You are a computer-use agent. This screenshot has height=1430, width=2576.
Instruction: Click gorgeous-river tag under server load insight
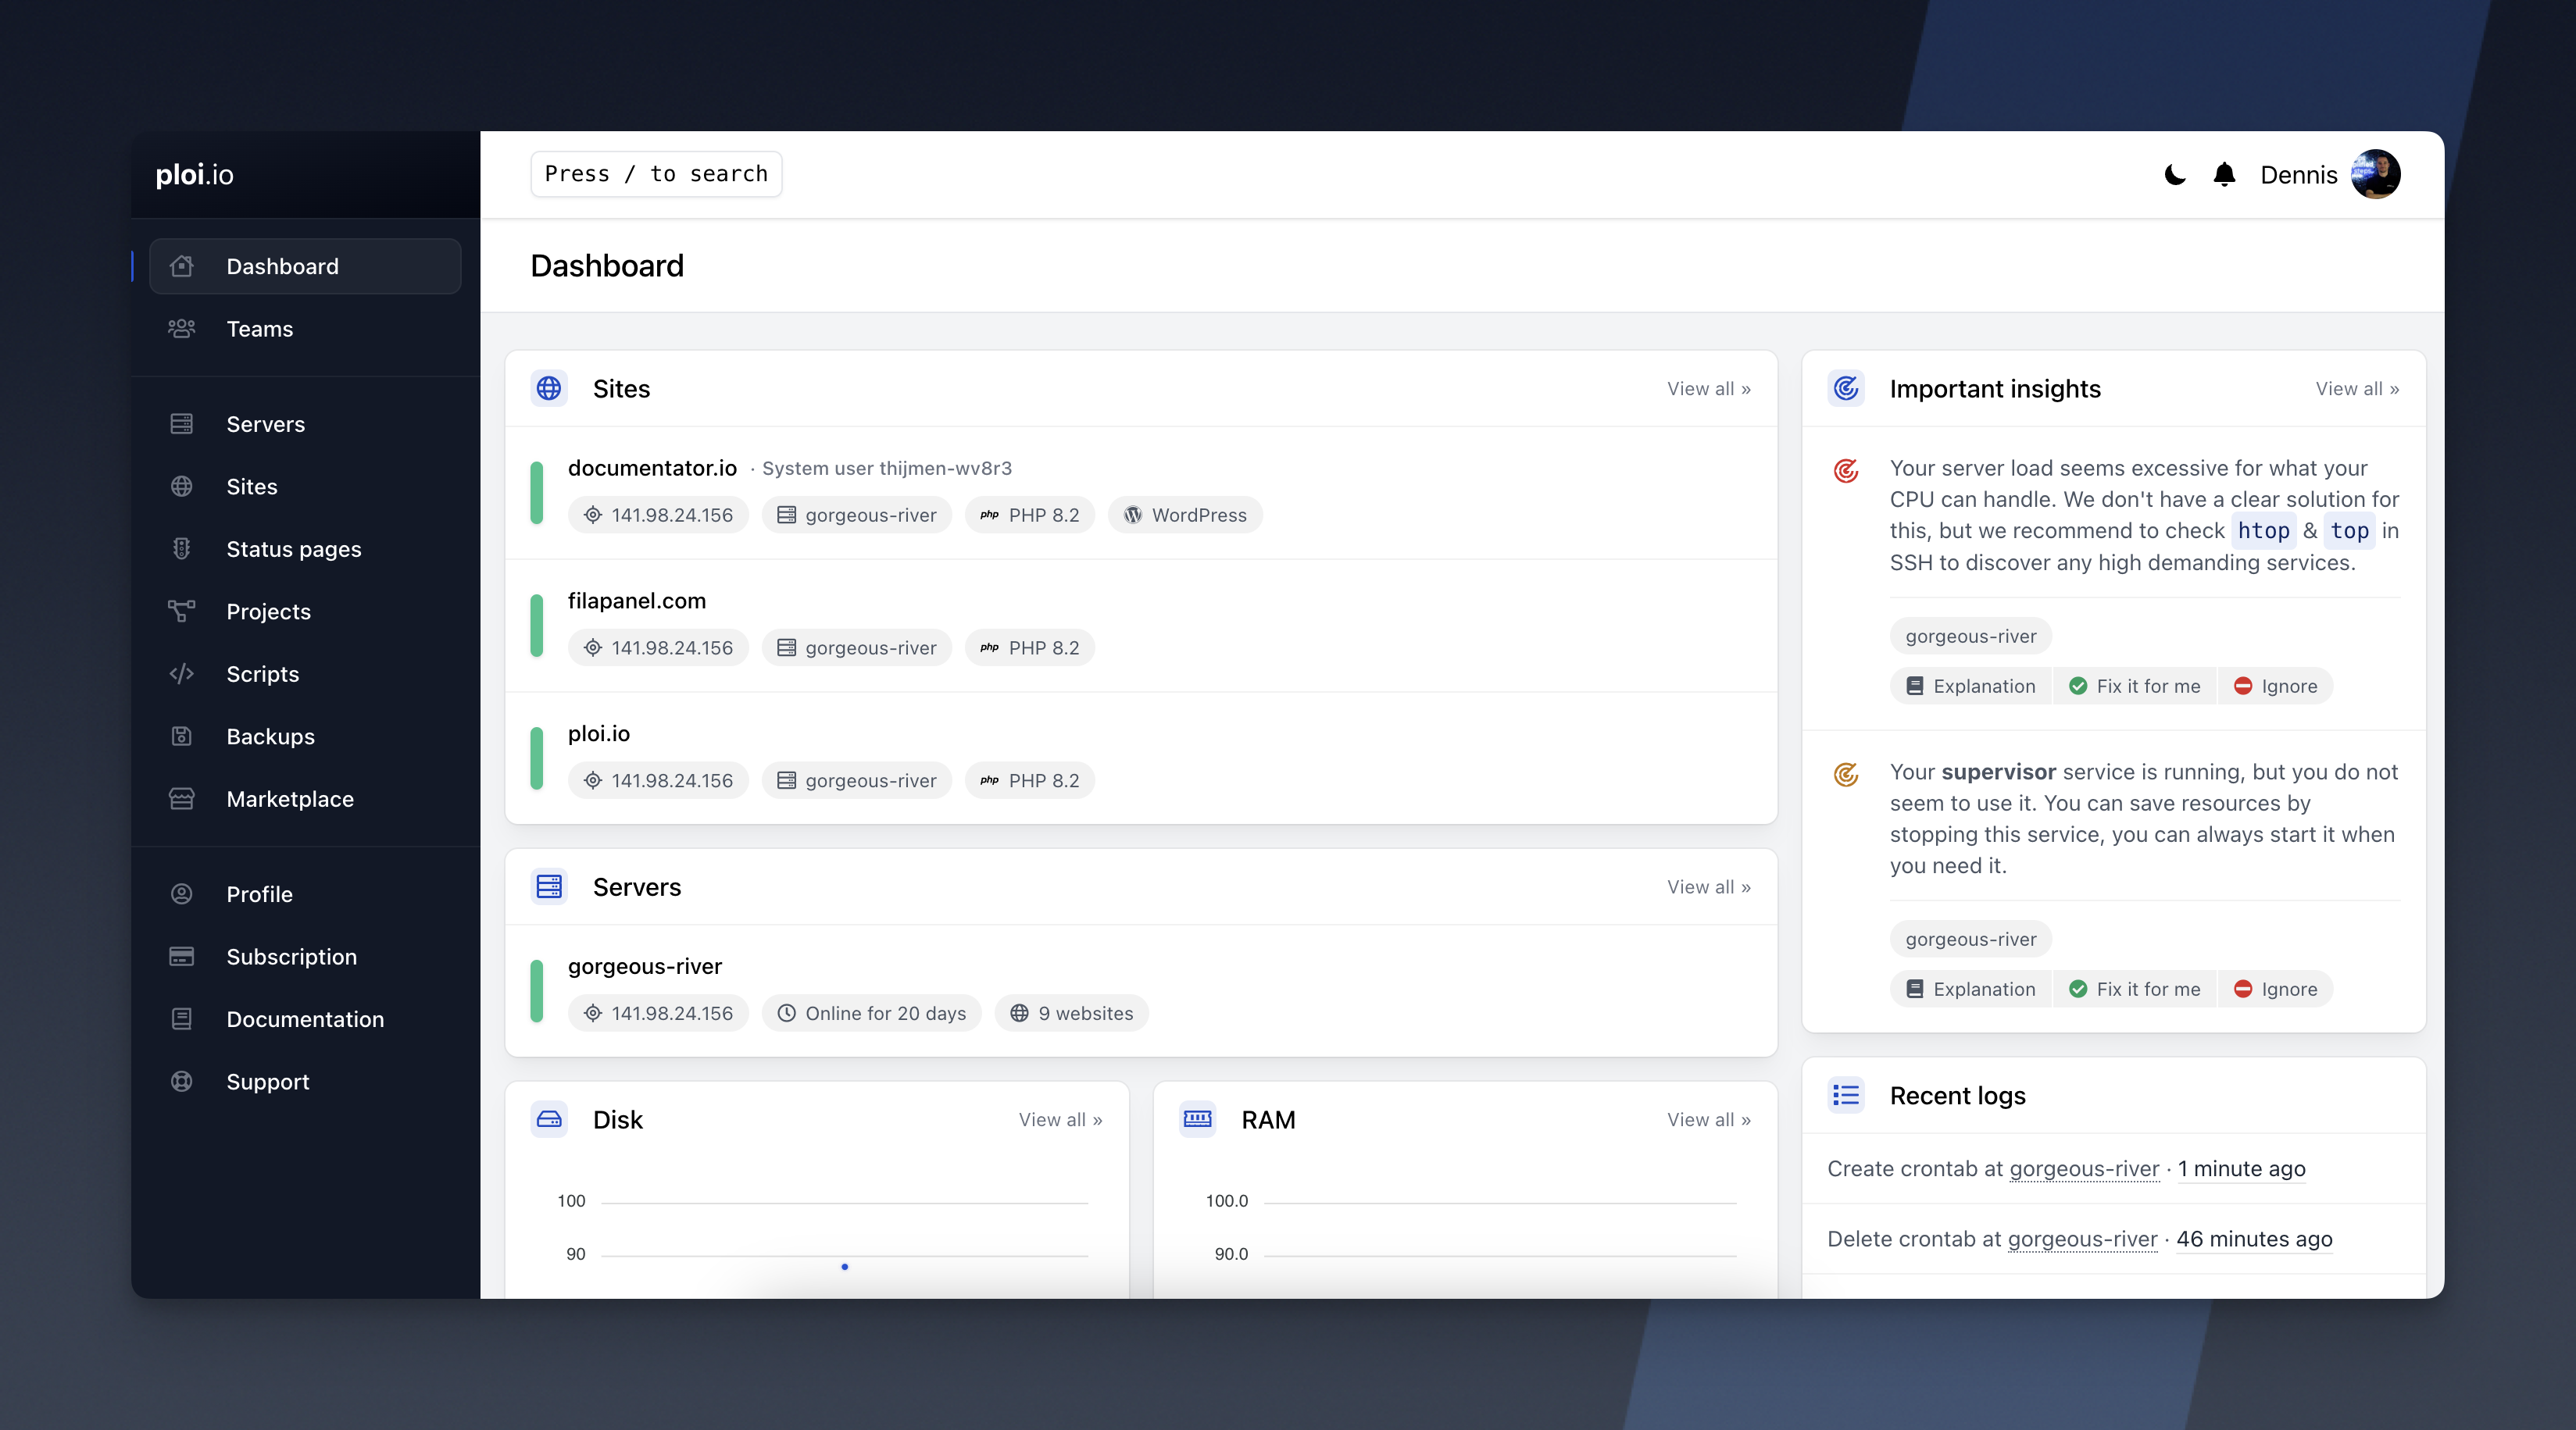(1970, 637)
